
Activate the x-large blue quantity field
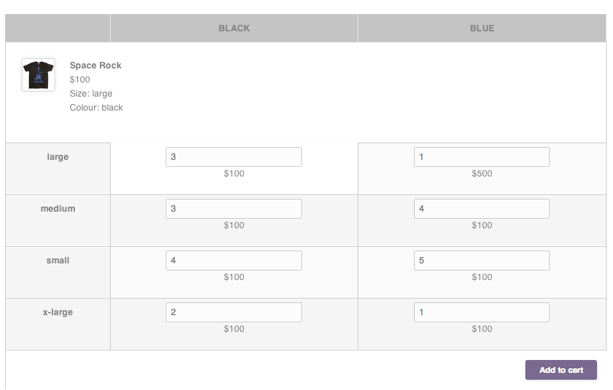tap(482, 312)
